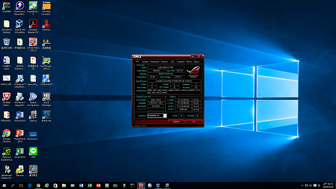Select the WinRAR desktop icon
Viewport: 336px width, 189px height.
(7, 6)
